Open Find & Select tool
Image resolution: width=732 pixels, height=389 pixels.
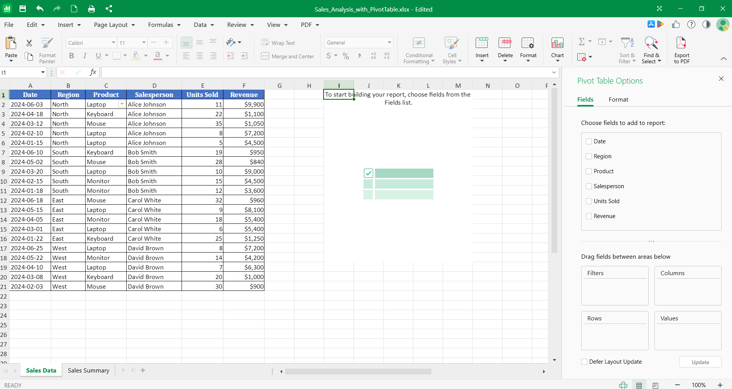pos(651,50)
